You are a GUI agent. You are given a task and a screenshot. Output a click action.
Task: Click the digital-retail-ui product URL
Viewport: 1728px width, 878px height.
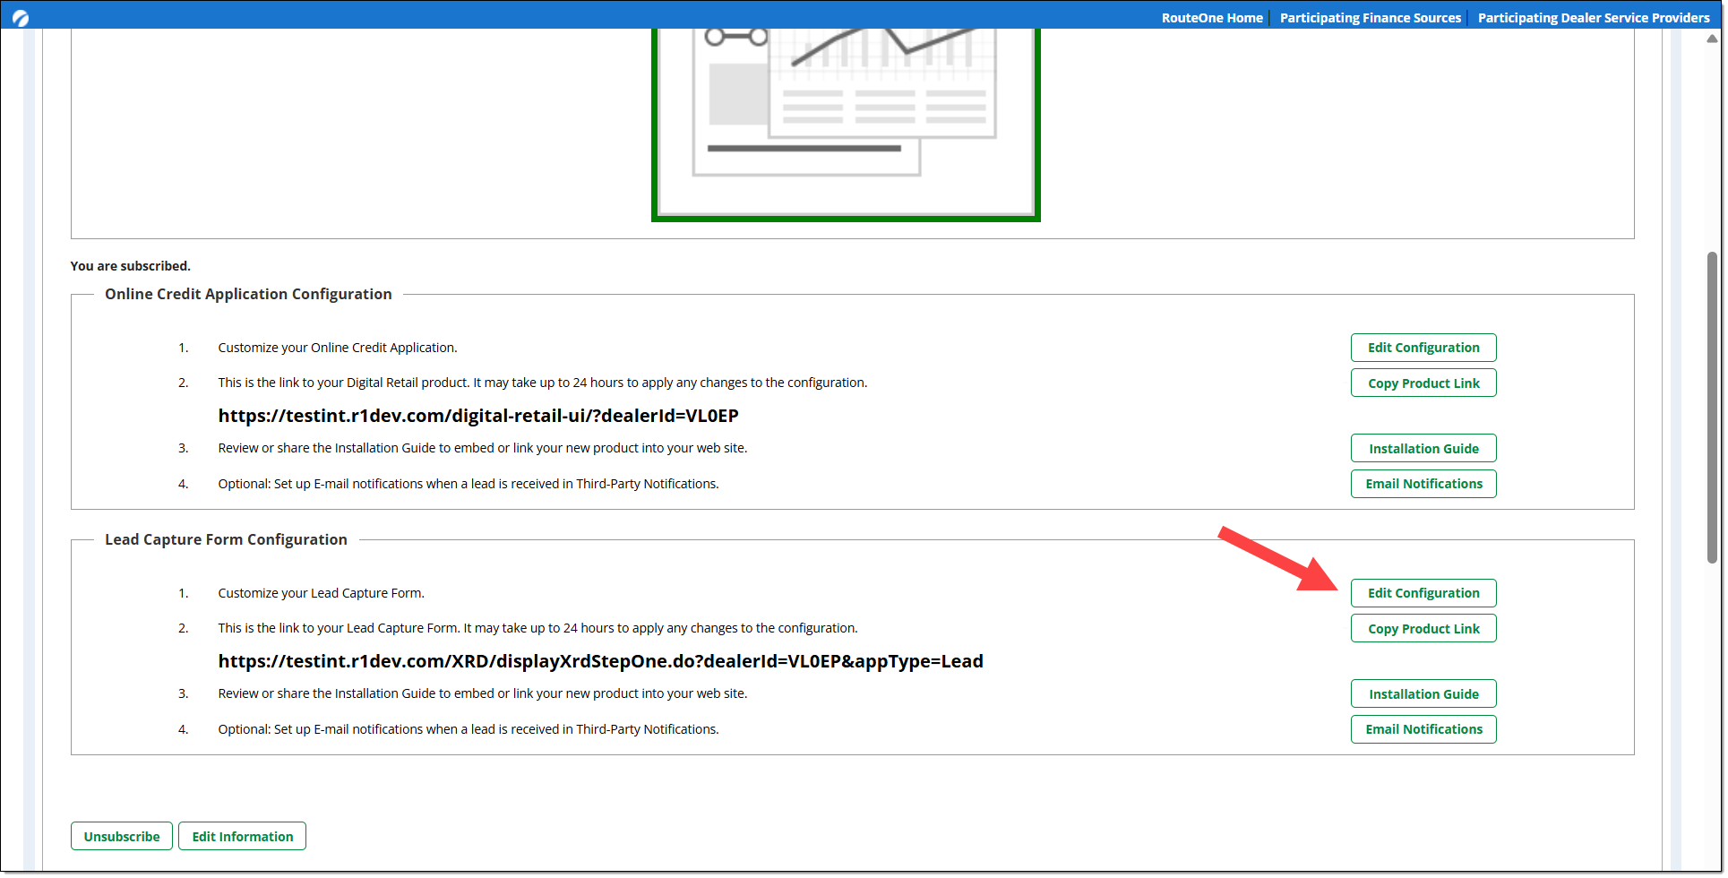click(478, 416)
